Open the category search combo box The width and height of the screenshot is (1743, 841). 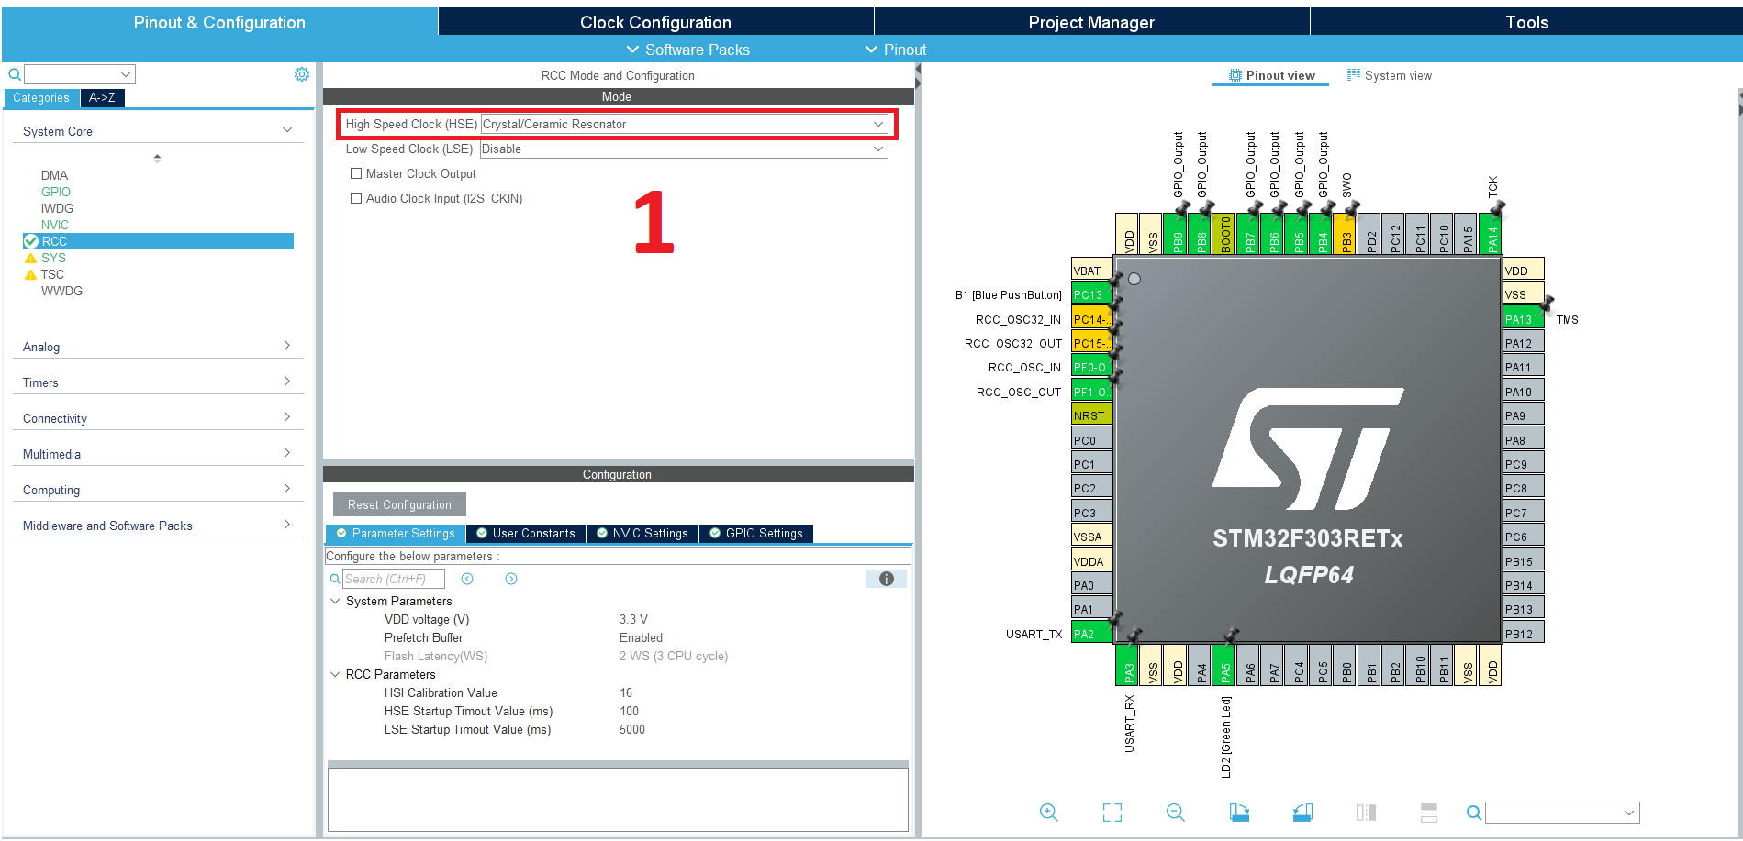(x=80, y=74)
